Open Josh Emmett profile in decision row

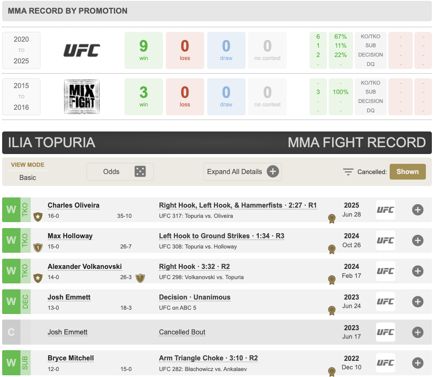[69, 297]
